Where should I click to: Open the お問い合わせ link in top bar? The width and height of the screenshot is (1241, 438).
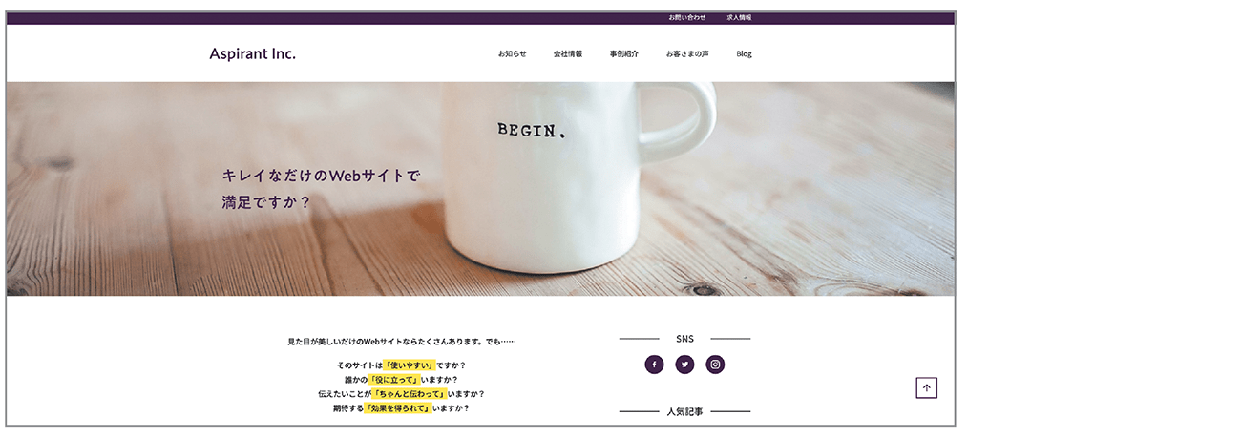pos(687,18)
